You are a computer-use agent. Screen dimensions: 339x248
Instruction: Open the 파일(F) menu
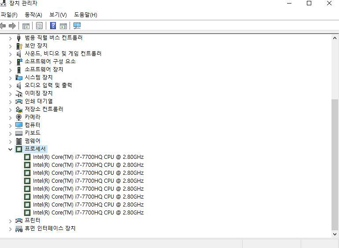click(x=9, y=15)
